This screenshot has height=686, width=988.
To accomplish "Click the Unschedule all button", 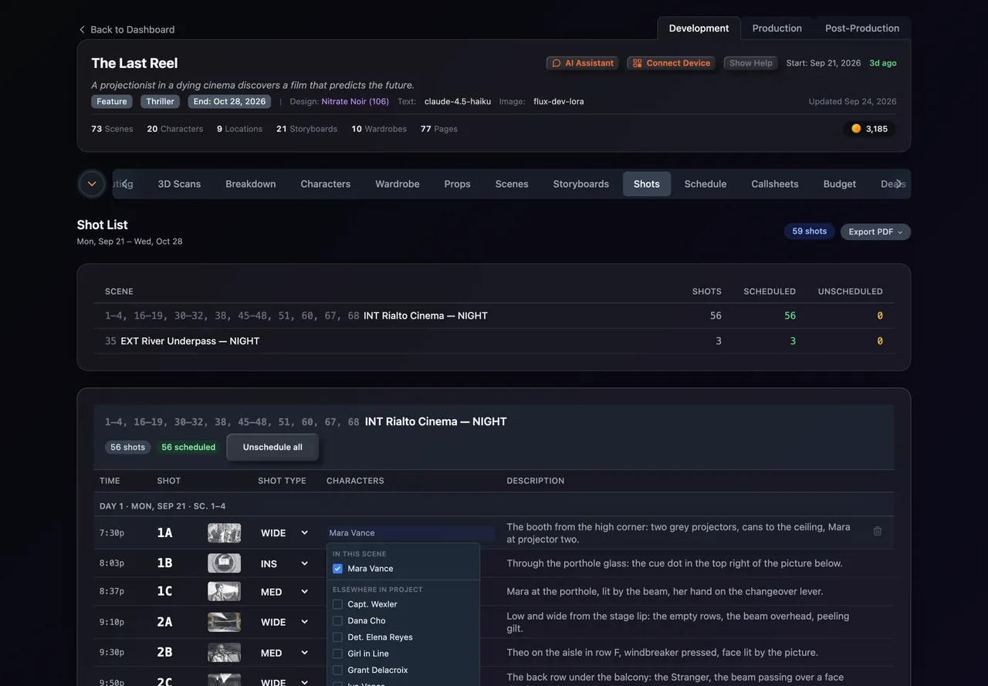I will 272,447.
